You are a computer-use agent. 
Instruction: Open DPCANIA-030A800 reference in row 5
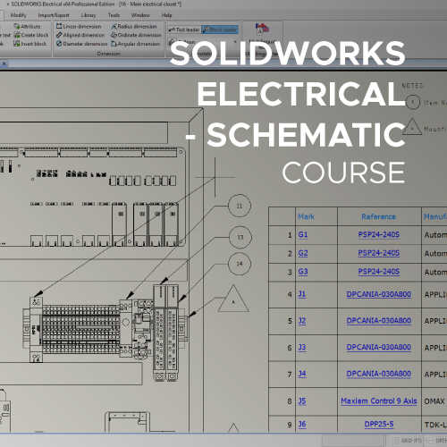379,321
